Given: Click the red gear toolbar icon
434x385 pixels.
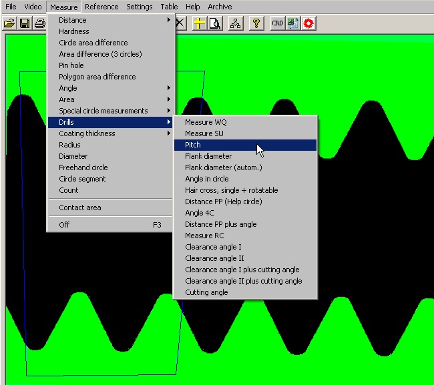Looking at the screenshot, I should 308,23.
